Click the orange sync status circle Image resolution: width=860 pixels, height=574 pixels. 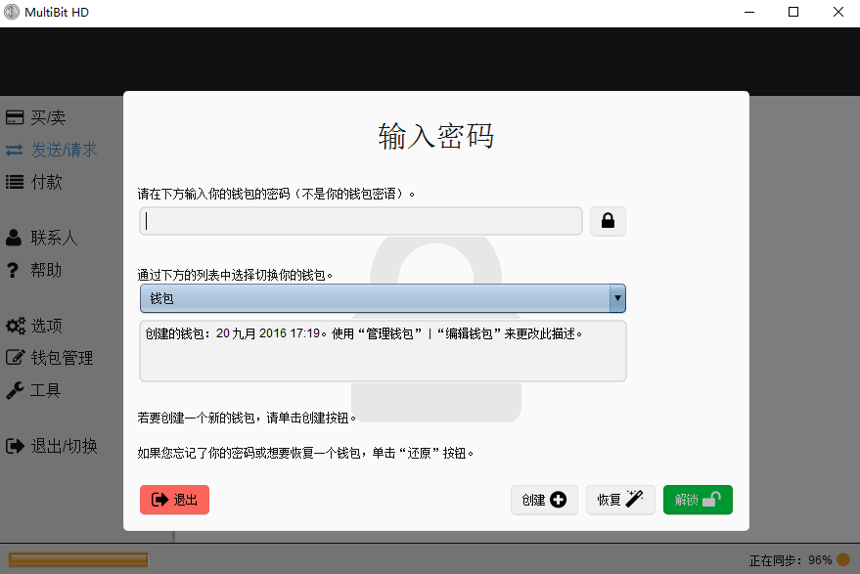pyautogui.click(x=843, y=559)
